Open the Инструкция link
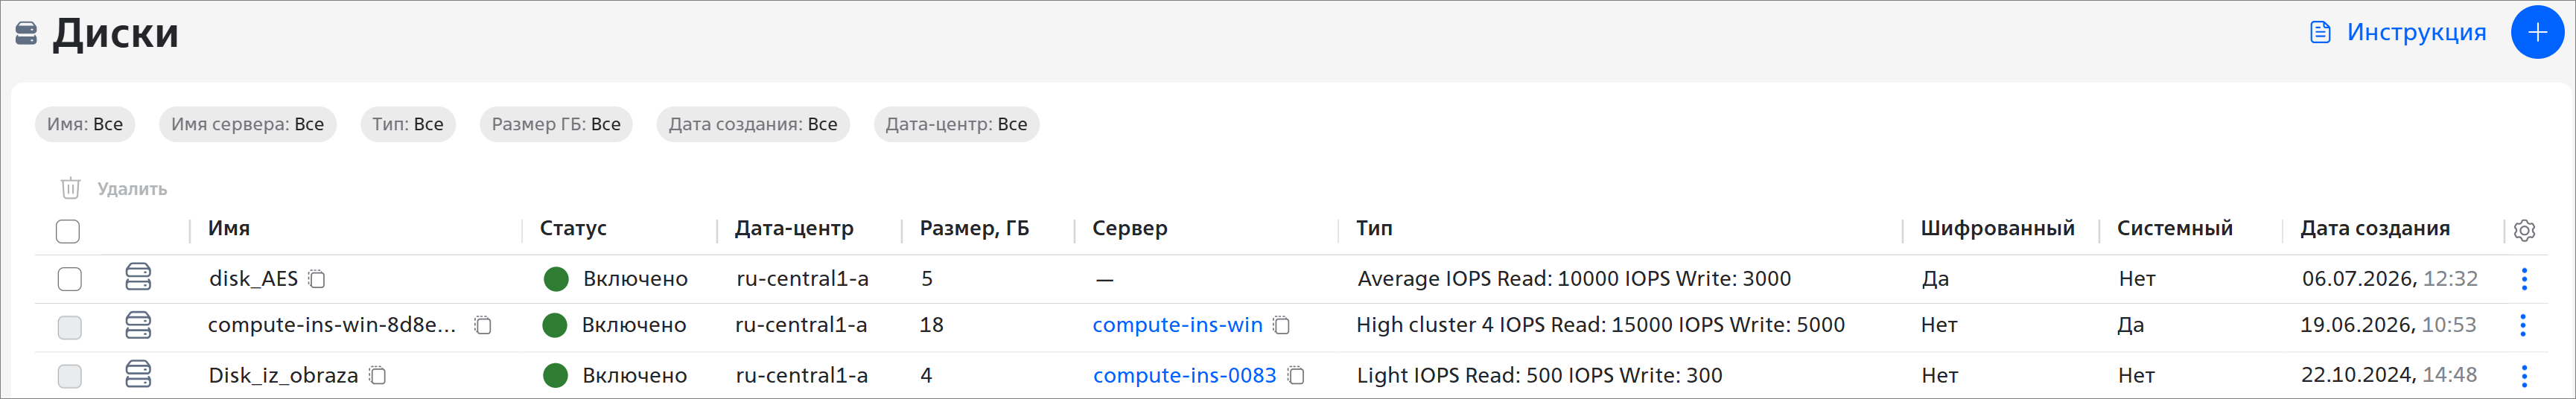 point(2397,32)
